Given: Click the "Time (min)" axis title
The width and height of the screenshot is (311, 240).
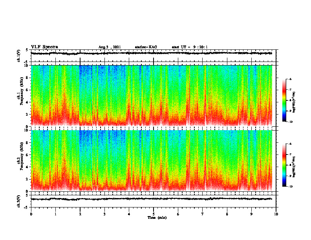Looking at the screenshot, I should 157,218.
